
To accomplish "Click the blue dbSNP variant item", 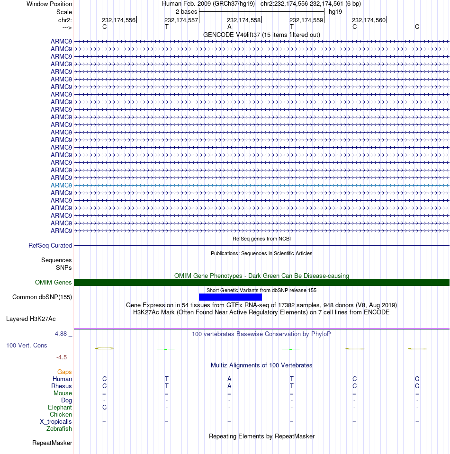I will point(230,297).
